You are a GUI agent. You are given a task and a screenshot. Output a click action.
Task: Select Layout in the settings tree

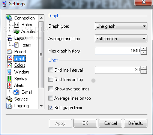pos(20,38)
